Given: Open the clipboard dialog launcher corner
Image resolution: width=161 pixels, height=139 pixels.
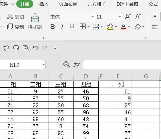Looking at the screenshot, I should click(43, 38).
